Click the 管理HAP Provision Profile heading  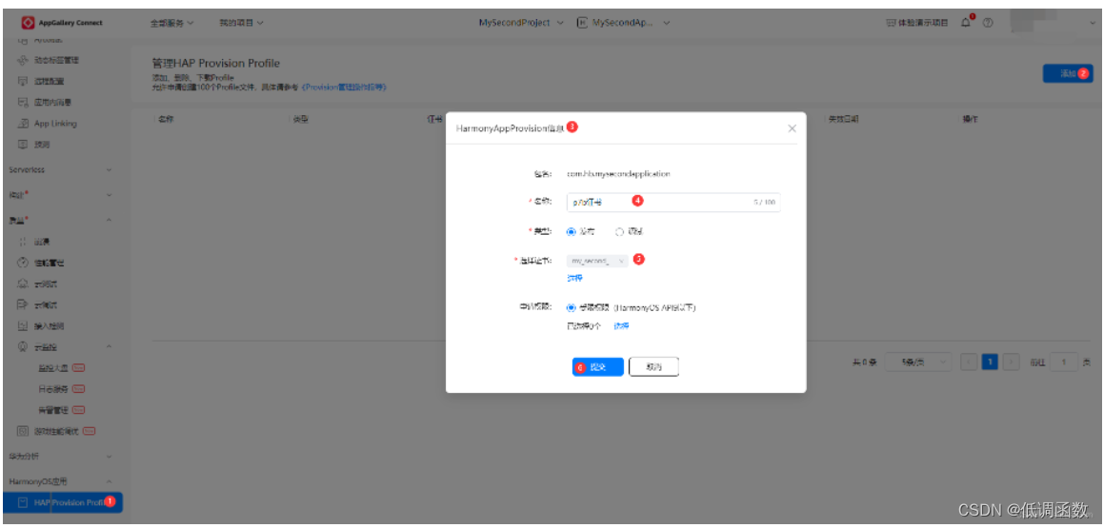coord(216,64)
